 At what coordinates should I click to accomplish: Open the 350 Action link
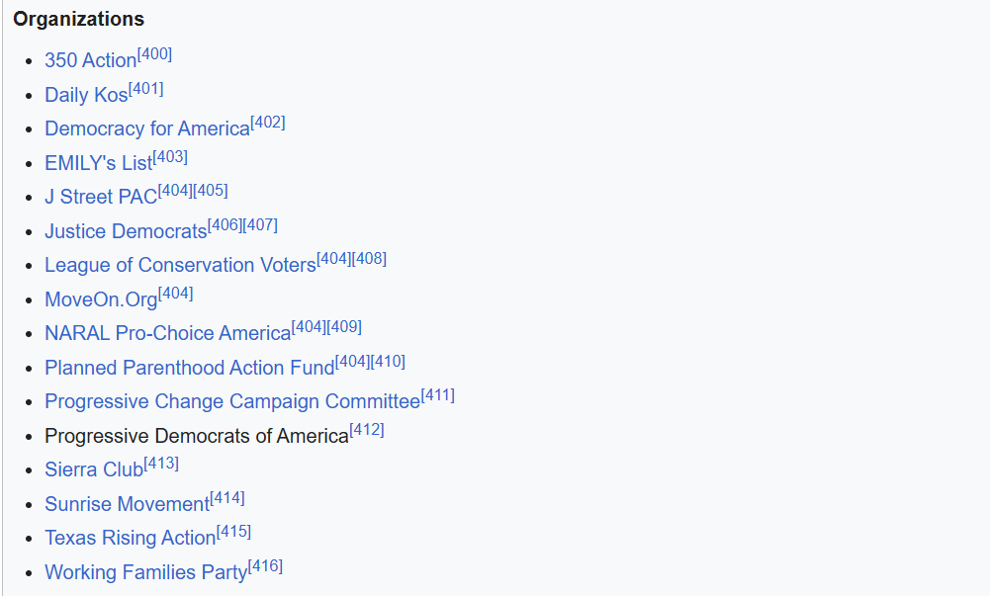point(91,60)
